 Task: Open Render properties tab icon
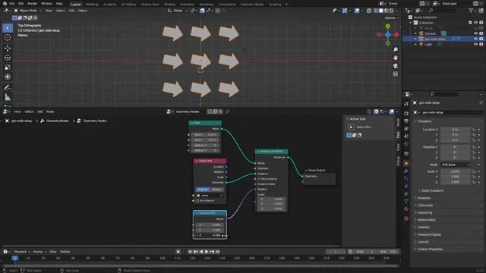(x=406, y=113)
